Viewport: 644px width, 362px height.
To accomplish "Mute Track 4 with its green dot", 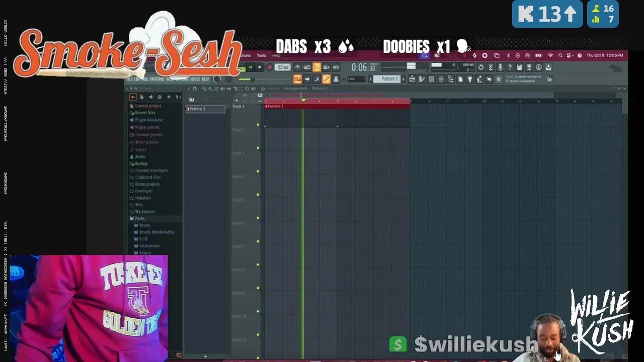I will coord(258,195).
